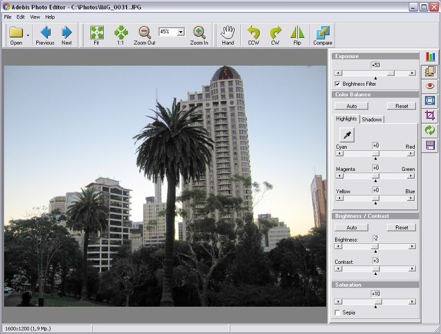Flip the image horizontally

tap(297, 36)
